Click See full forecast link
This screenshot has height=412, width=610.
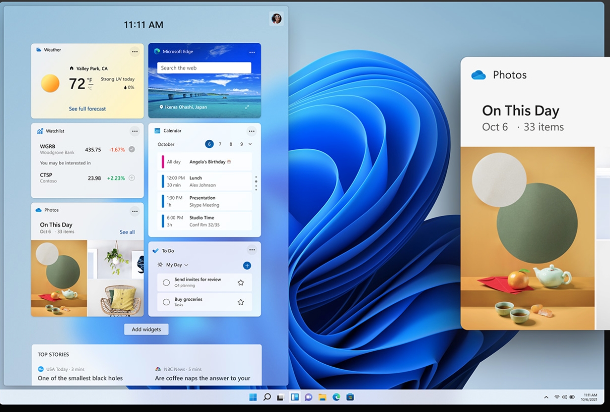click(88, 109)
